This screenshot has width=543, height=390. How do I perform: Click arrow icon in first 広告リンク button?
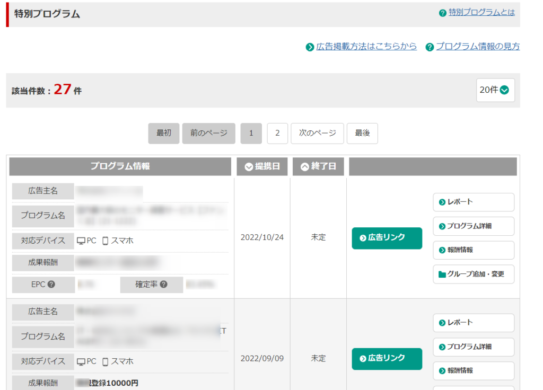(x=363, y=238)
